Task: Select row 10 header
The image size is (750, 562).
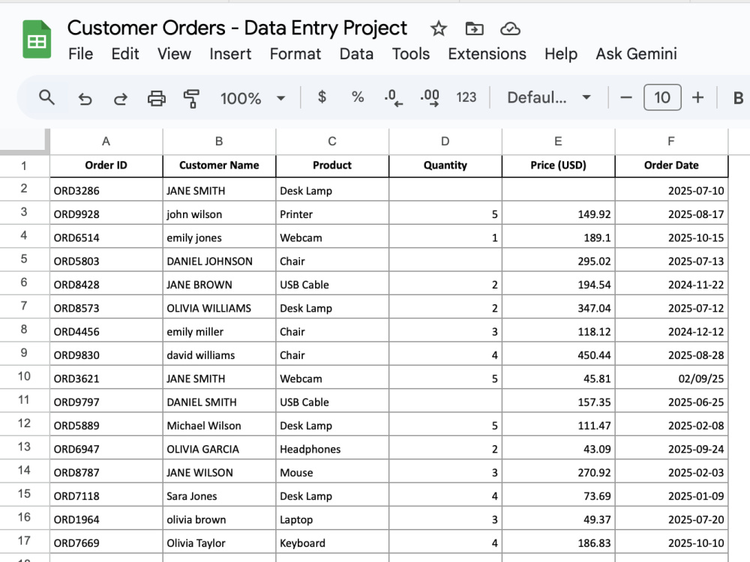Action: (x=24, y=377)
